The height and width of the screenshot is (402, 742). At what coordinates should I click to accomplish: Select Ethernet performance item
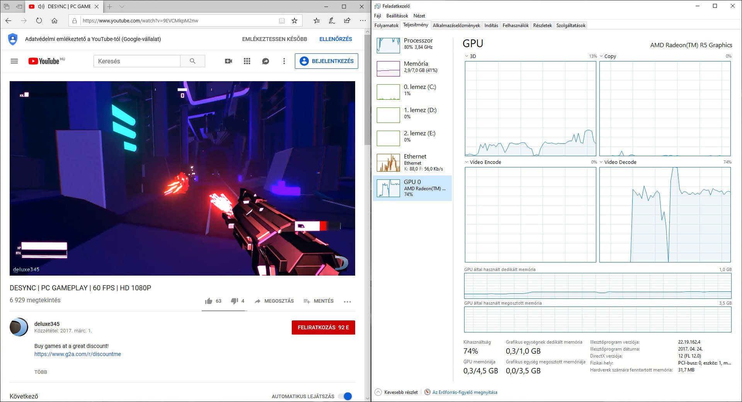pos(412,162)
